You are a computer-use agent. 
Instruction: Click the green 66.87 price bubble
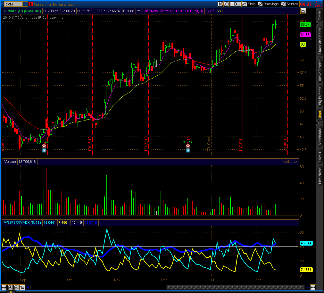coord(305,24)
